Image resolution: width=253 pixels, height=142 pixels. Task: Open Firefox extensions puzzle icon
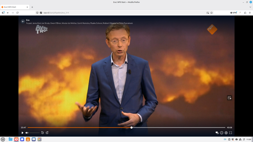point(245,13)
